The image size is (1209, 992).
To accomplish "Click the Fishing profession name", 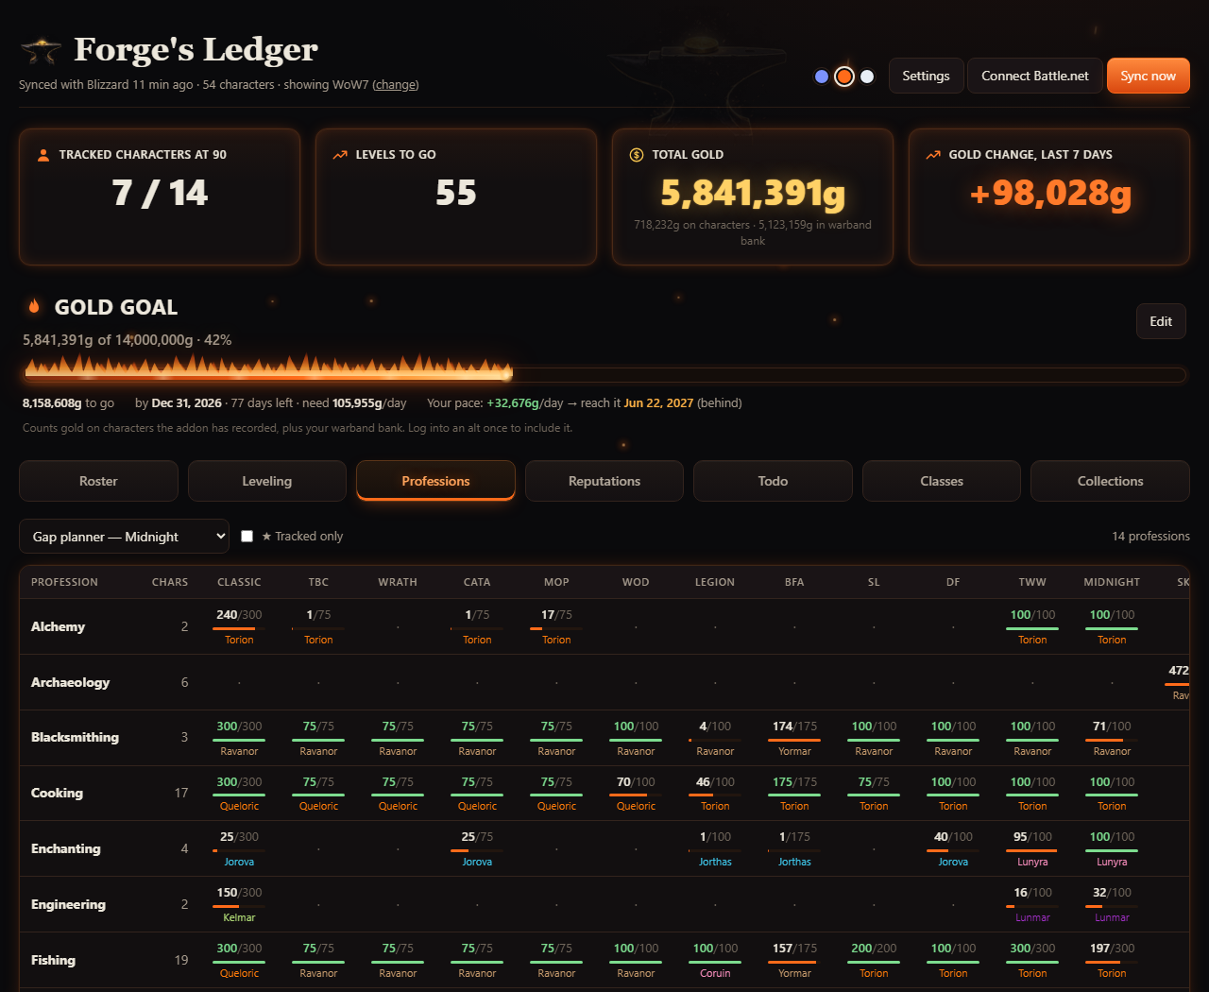I will pyautogui.click(x=53, y=960).
